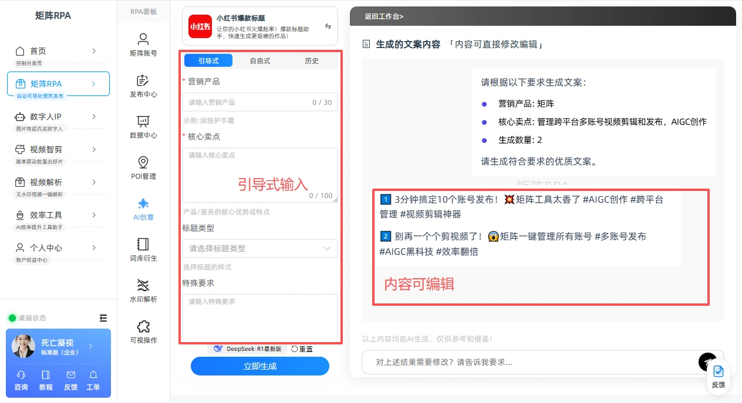
Task: Click the 重置 reset button
Action: [x=302, y=349]
